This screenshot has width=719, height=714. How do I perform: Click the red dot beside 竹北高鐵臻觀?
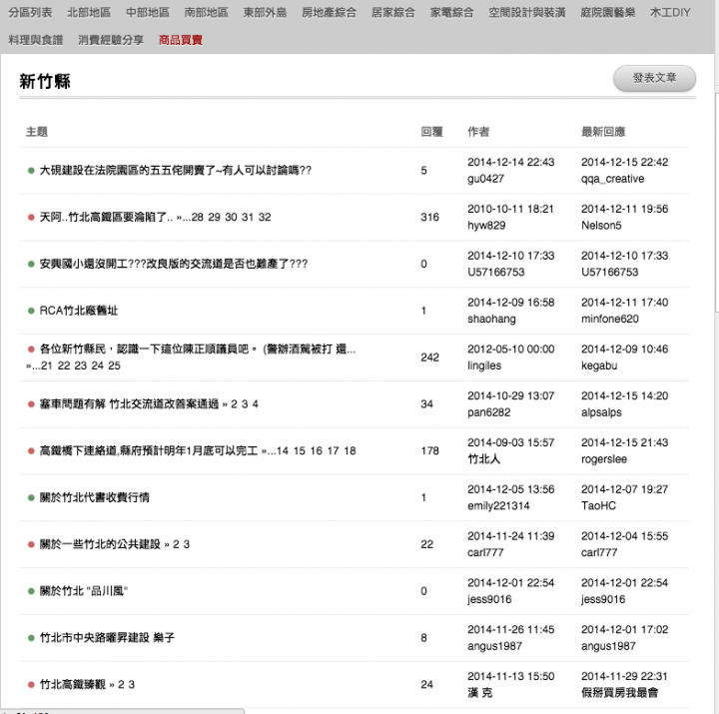tap(31, 685)
